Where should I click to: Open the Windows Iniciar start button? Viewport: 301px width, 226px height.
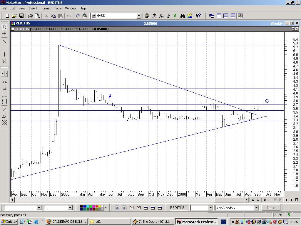tap(9, 222)
